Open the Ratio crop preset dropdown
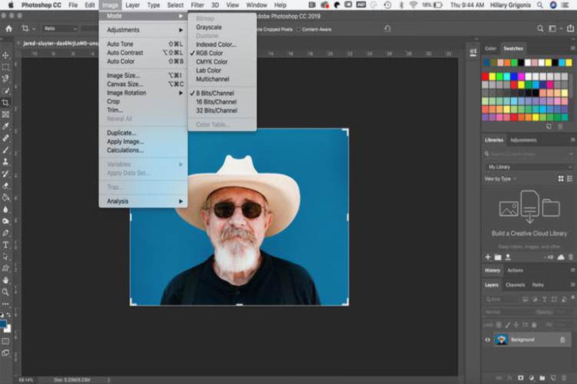Image resolution: width=577 pixels, height=384 pixels. point(60,29)
